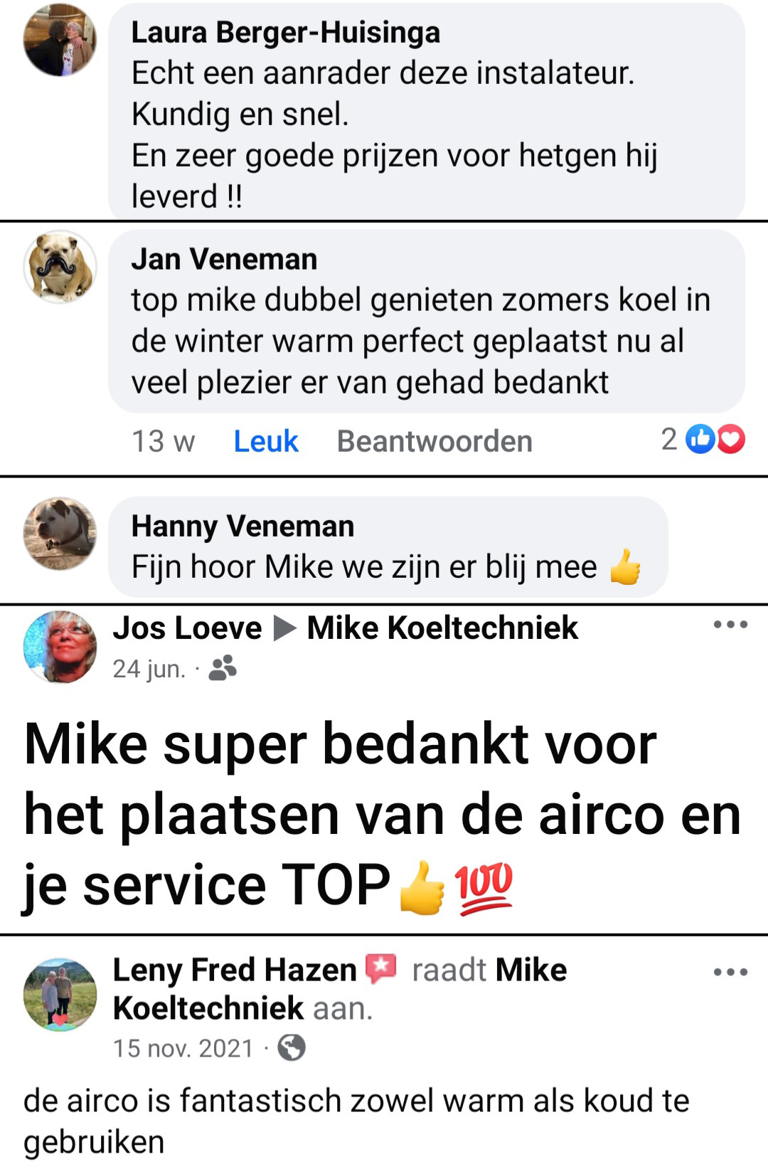Screen dimensions: 768x1174
Task: Open the Laura Berger-Huisinga name link
Action: point(286,32)
